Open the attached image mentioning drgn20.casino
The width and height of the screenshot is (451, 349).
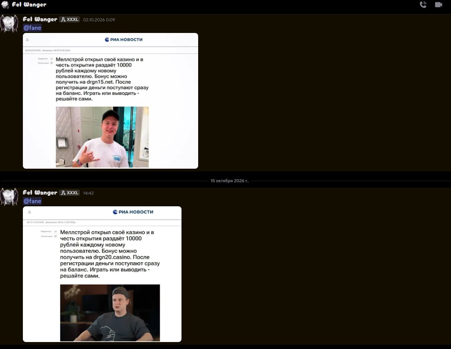102,274
